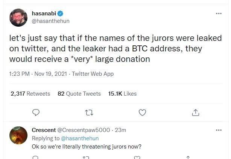
Task: Click the 23m timestamp on Crescent's reply
Action: click(120, 130)
